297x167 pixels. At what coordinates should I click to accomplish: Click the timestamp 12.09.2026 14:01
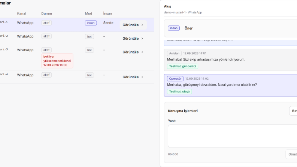(x=195, y=54)
